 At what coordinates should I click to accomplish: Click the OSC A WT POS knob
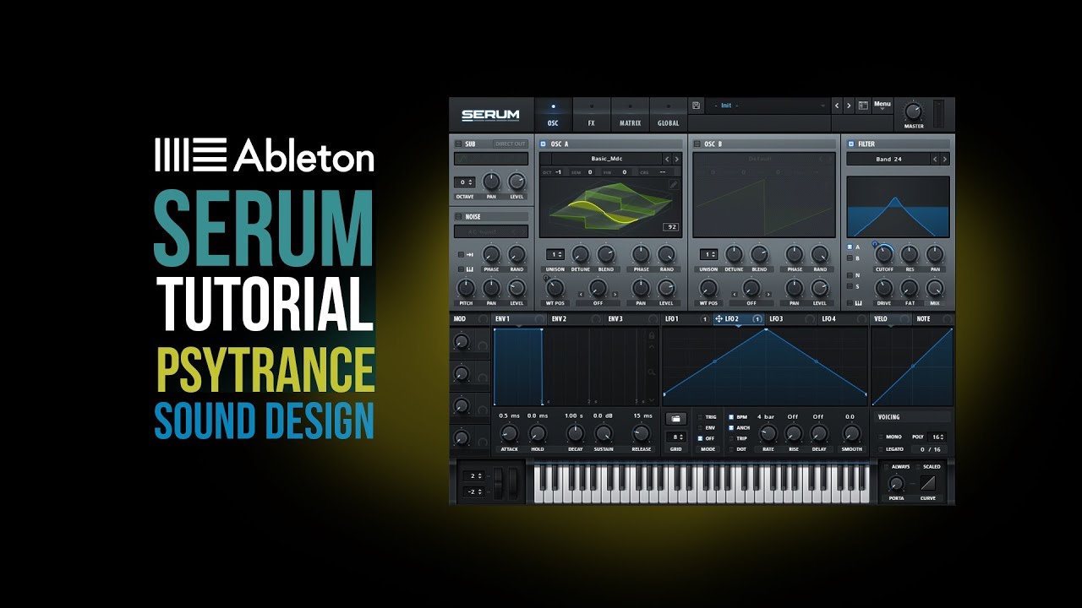(x=555, y=287)
